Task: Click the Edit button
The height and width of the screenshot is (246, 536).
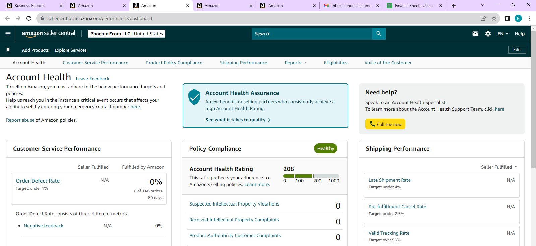Action: (517, 50)
